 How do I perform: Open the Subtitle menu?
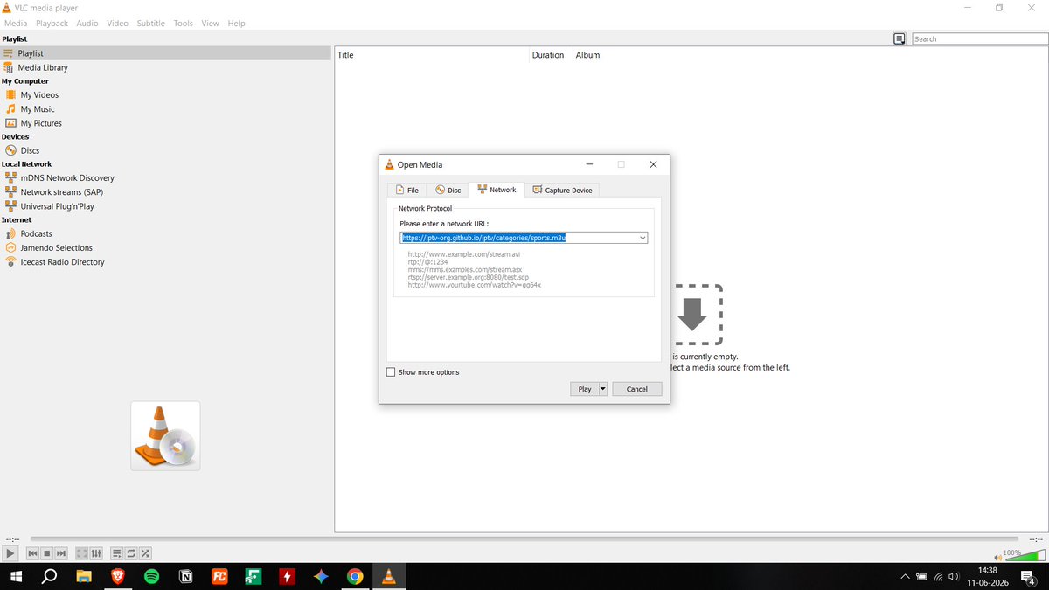click(151, 24)
